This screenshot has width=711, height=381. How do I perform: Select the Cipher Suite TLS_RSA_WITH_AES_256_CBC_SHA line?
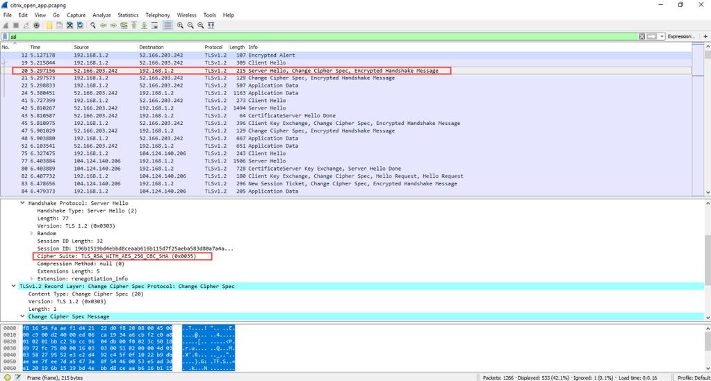tap(116, 256)
